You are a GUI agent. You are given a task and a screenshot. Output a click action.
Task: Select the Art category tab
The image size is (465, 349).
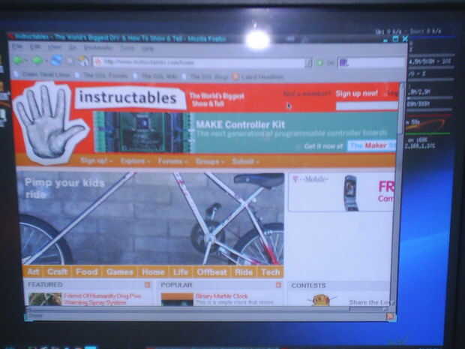33,272
